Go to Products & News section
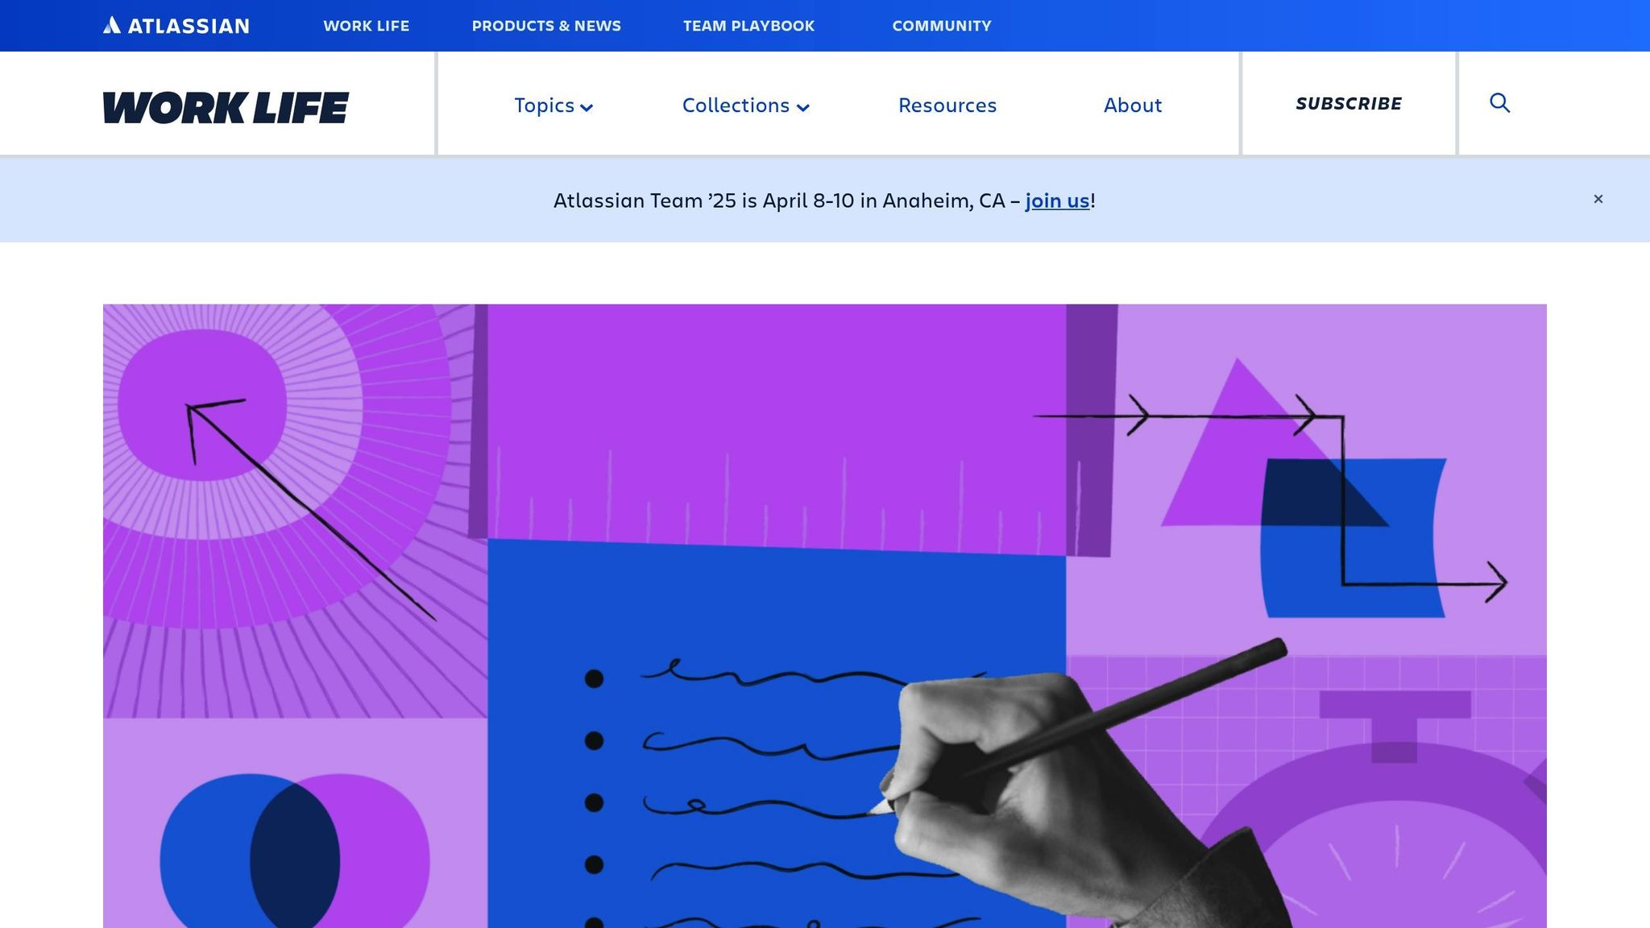 [x=546, y=26]
